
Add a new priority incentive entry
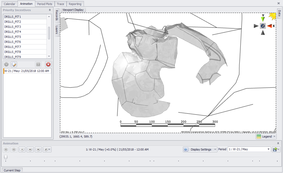click(6, 64)
